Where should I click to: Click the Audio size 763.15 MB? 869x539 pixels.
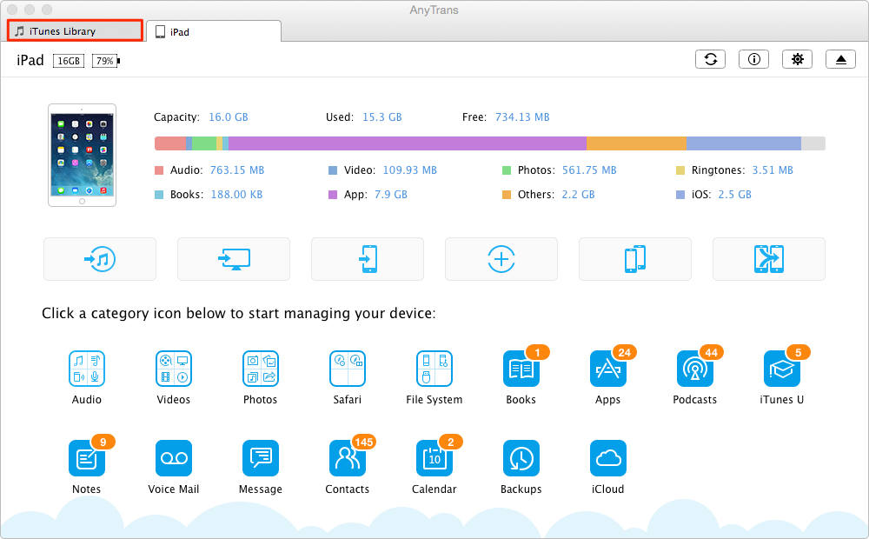(237, 170)
